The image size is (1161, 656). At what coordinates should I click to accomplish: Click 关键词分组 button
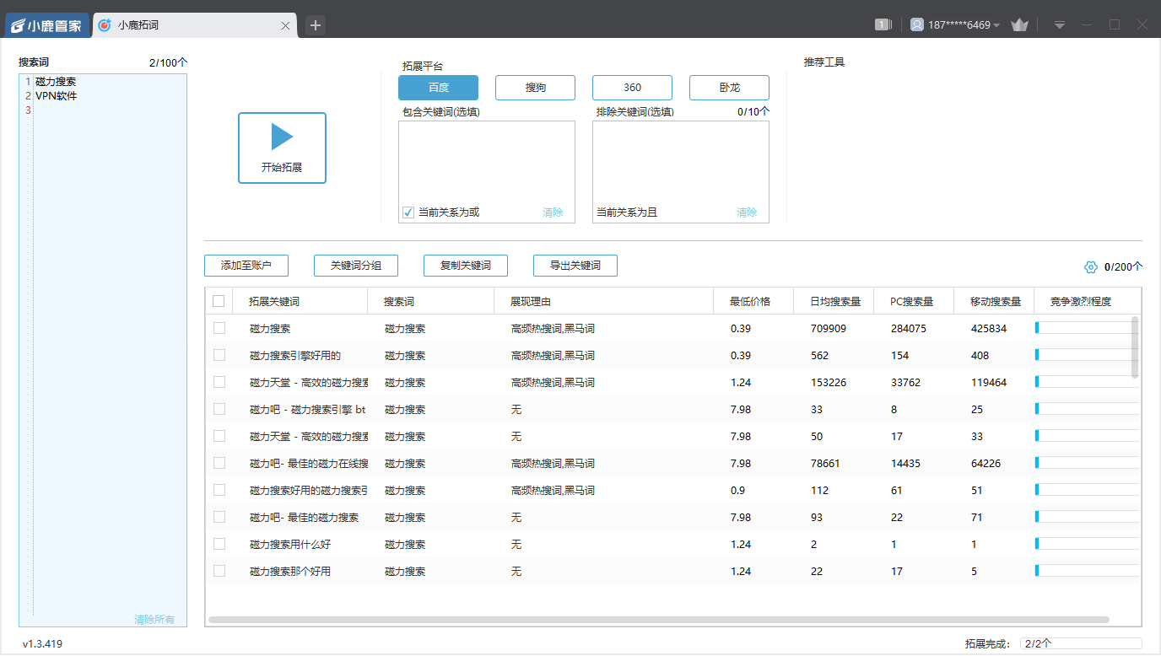pos(356,266)
